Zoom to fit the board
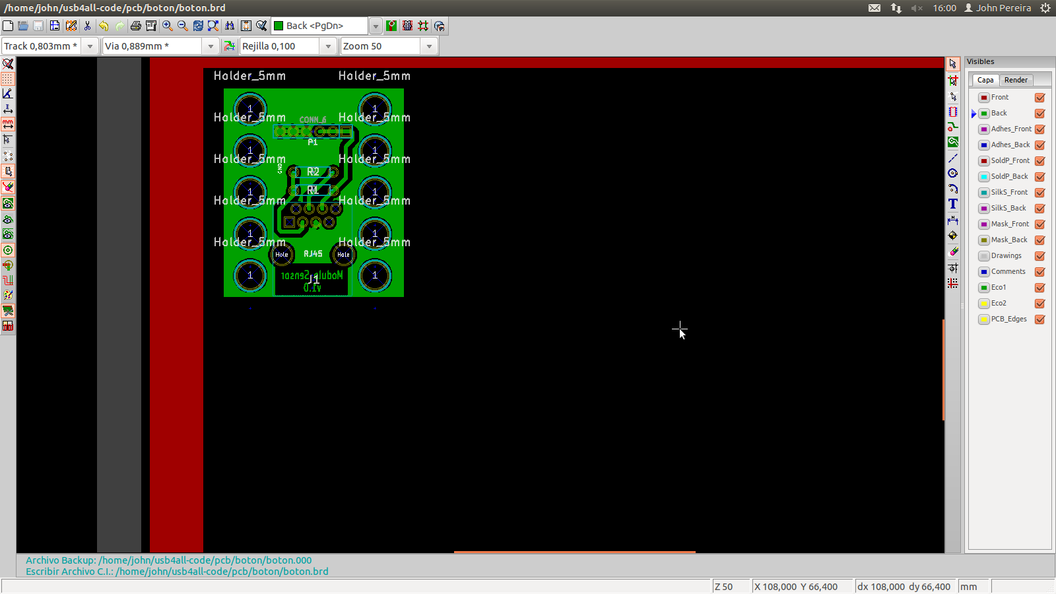Screen dimensions: 1056x594 [x=213, y=26]
